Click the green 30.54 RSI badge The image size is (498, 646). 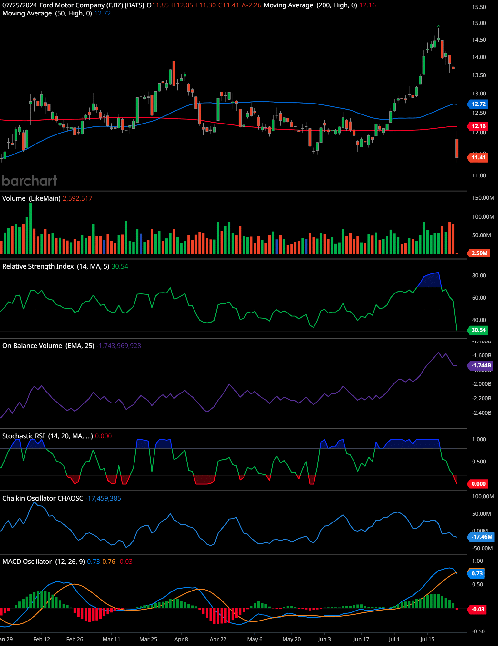pos(478,330)
